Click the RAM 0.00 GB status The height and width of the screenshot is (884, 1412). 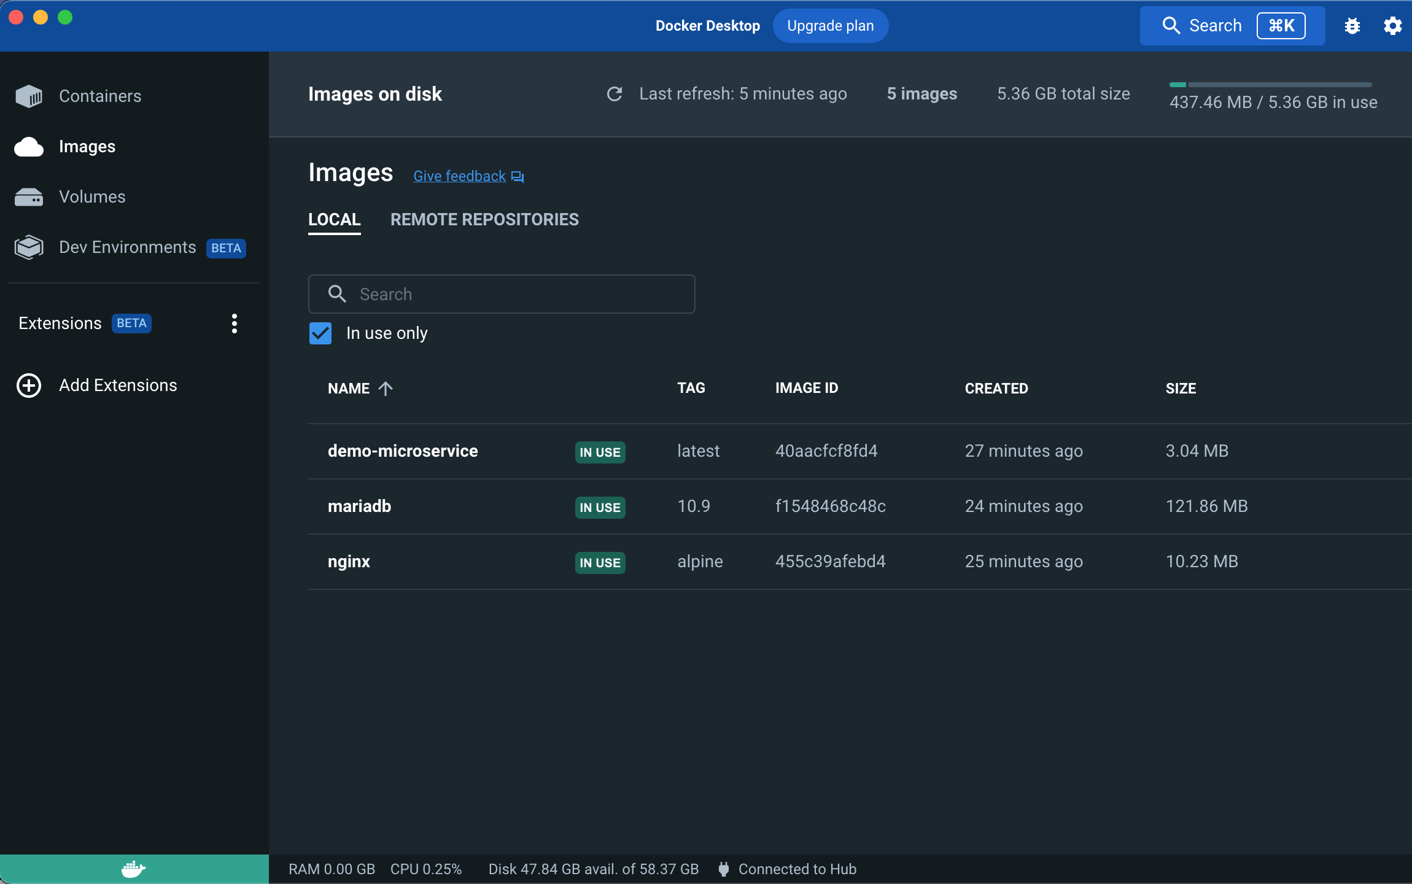point(332,869)
